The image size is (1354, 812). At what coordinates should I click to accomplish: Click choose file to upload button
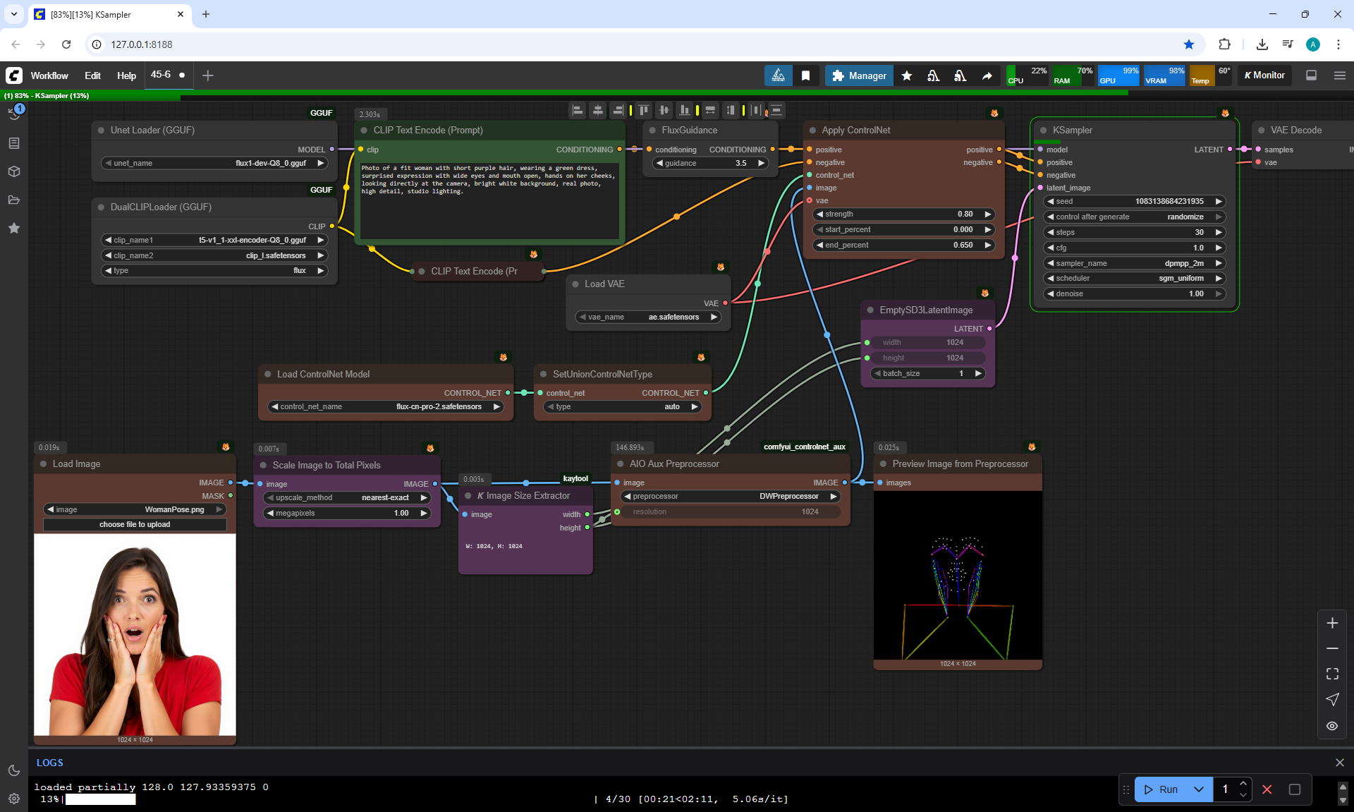coord(135,524)
